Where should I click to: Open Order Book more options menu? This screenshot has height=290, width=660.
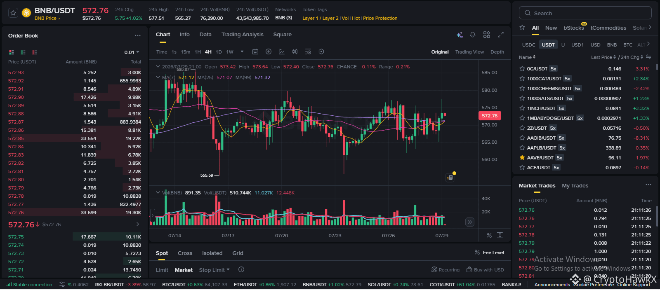(138, 35)
